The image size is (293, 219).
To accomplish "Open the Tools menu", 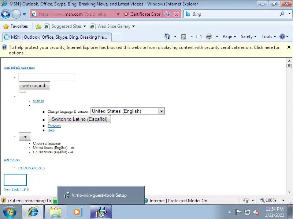I will [269, 36].
